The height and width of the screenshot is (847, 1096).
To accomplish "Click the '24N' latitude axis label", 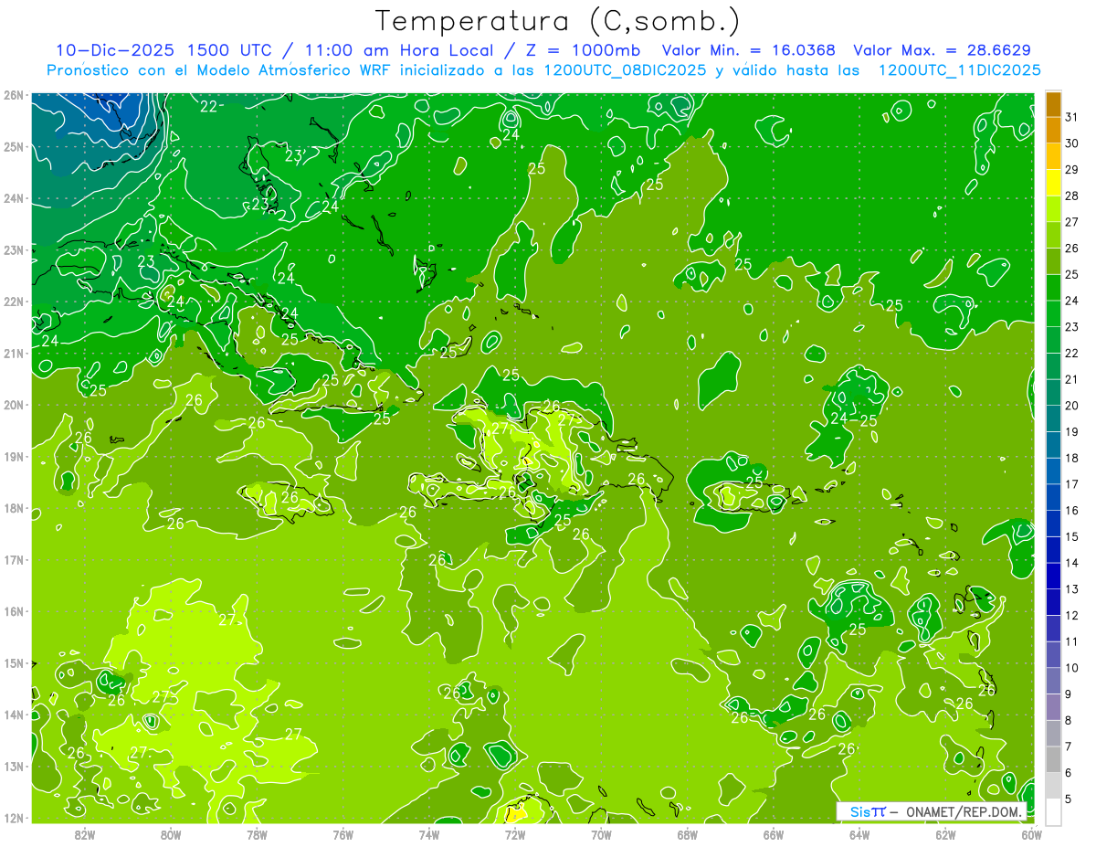I will [x=14, y=198].
